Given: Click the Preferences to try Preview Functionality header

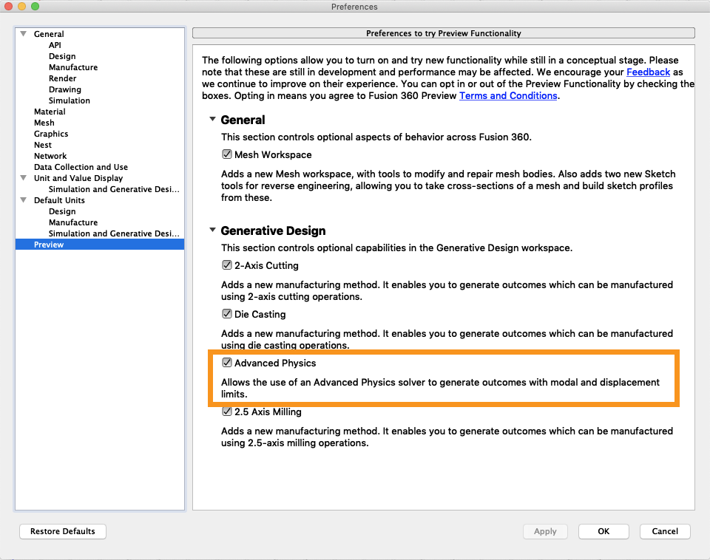Looking at the screenshot, I should pyautogui.click(x=444, y=33).
